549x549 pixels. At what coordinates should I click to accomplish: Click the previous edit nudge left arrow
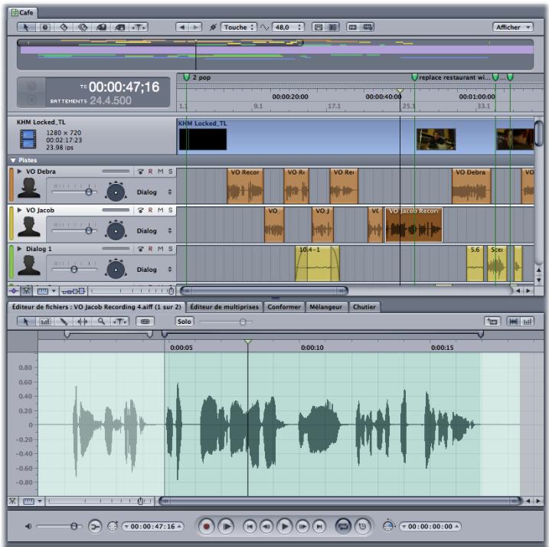pos(182,28)
